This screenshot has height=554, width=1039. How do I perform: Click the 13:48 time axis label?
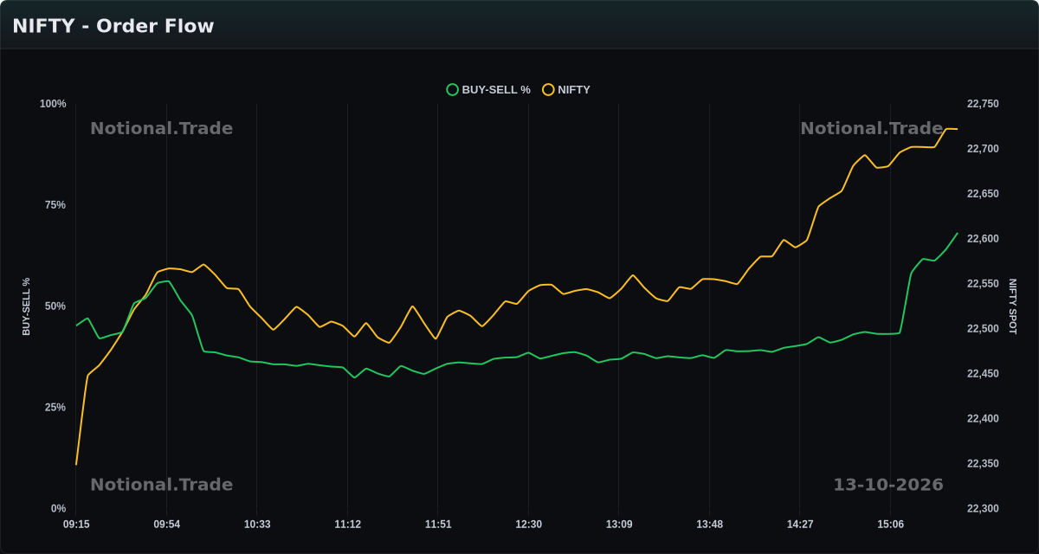pos(710,525)
